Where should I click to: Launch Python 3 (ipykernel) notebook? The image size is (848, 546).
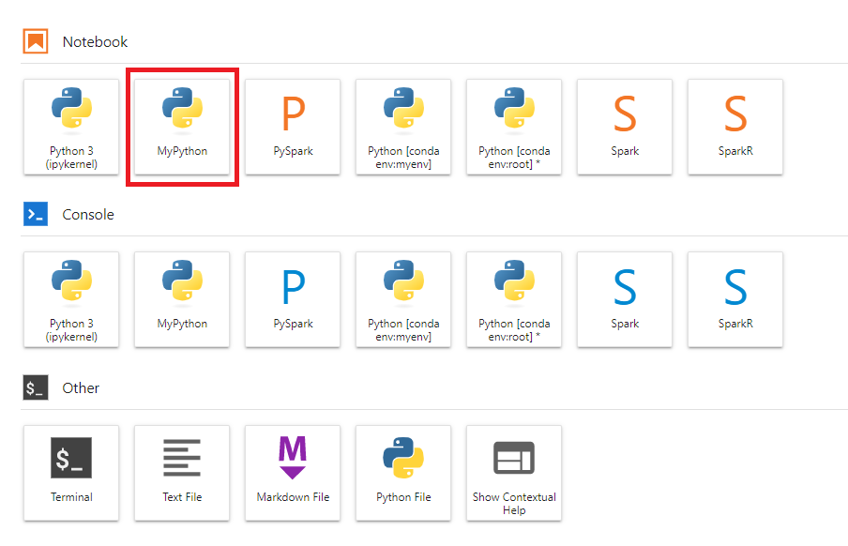(x=71, y=126)
